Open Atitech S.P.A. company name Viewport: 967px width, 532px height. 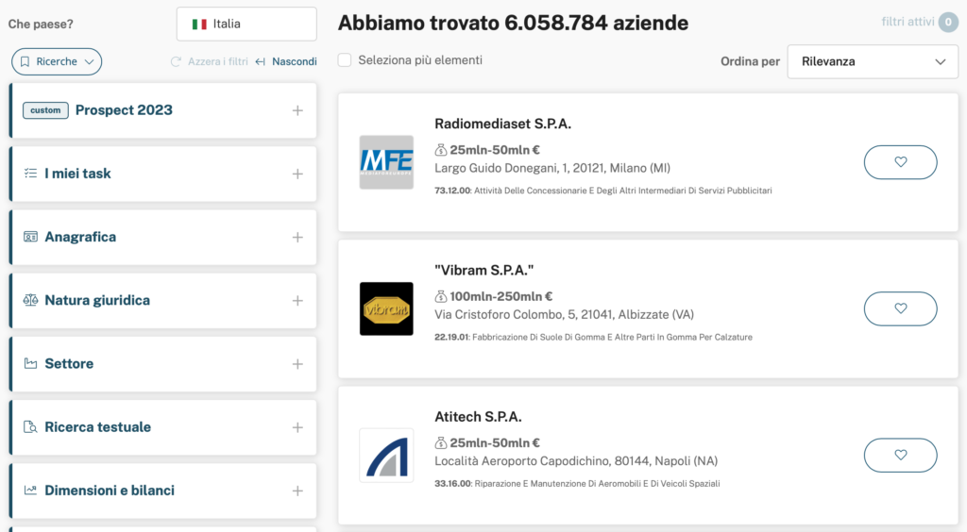click(x=478, y=417)
